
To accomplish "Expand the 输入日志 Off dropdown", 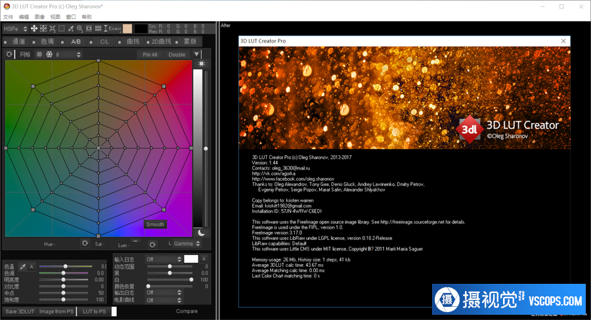I will pyautogui.click(x=163, y=260).
